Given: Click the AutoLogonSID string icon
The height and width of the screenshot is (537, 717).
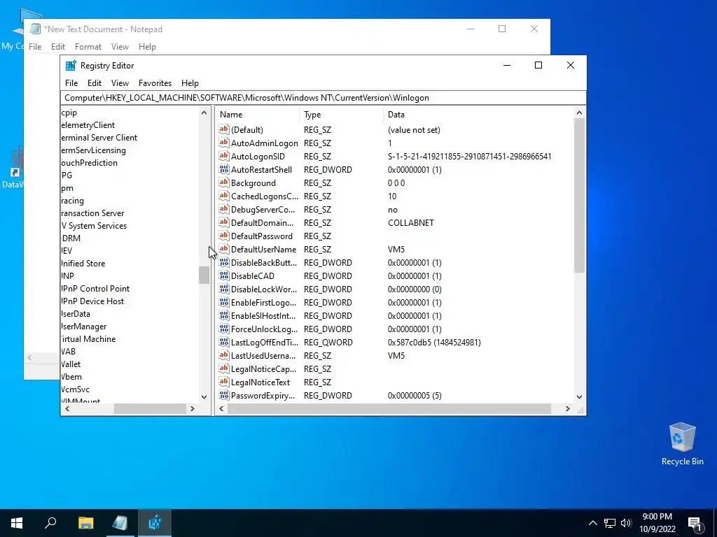Looking at the screenshot, I should click(223, 156).
